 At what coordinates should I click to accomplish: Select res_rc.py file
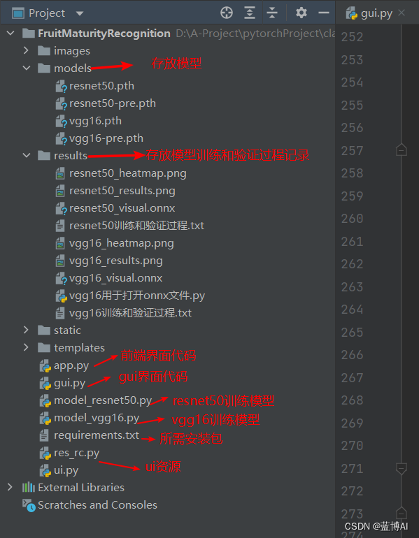(x=76, y=453)
